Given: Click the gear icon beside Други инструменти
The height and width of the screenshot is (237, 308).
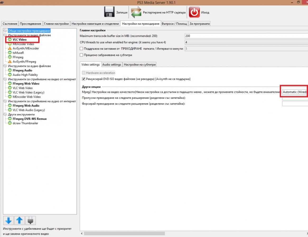Looking at the screenshot, I should point(5,114).
